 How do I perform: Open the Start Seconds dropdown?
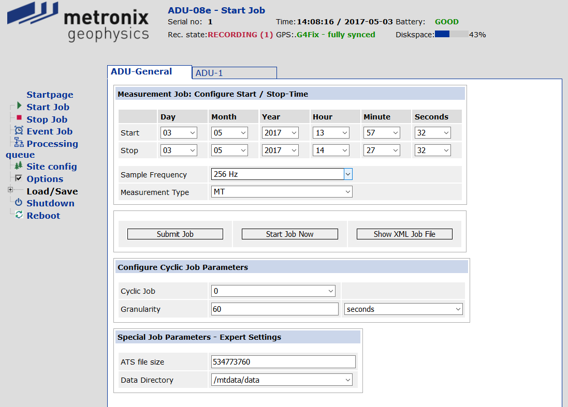432,133
